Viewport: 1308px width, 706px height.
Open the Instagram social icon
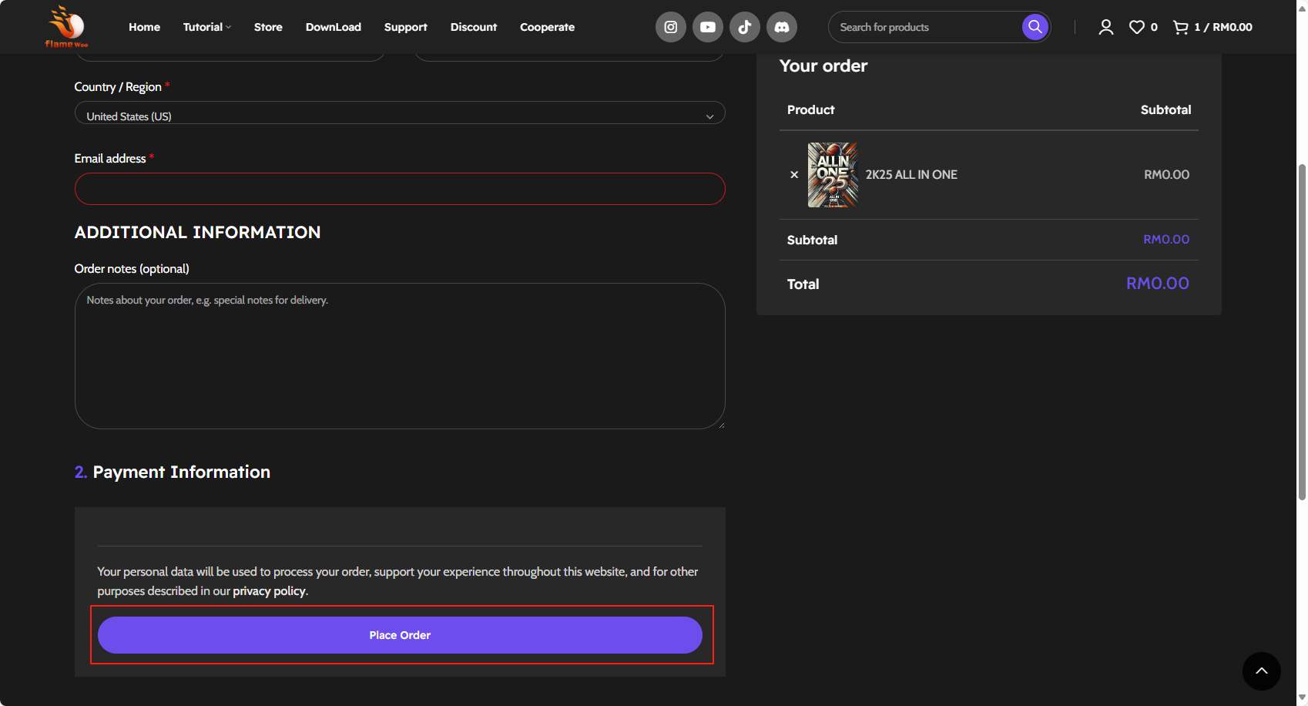coord(670,27)
